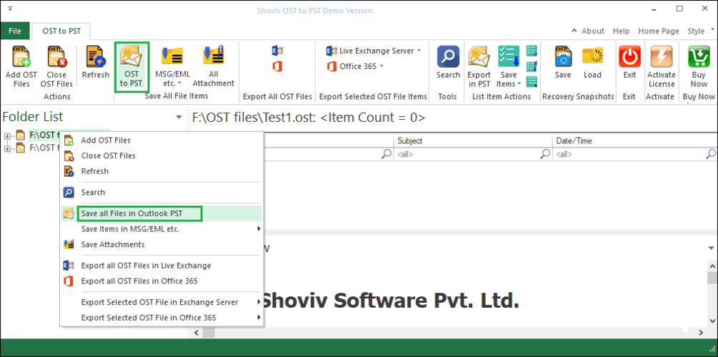
Task: Open Export Selected OST File in Office 365
Action: [x=161, y=318]
